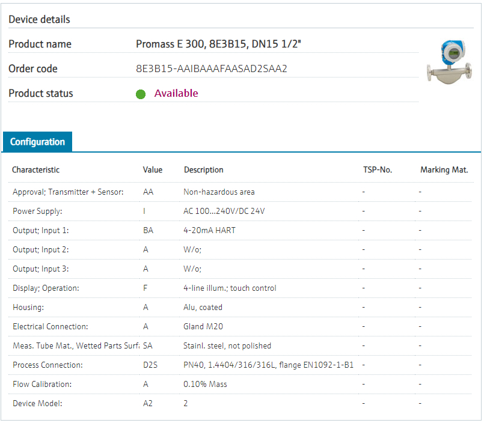This screenshot has width=484, height=426.
Task: Select Output; Input 3 row label
Action: (41, 269)
